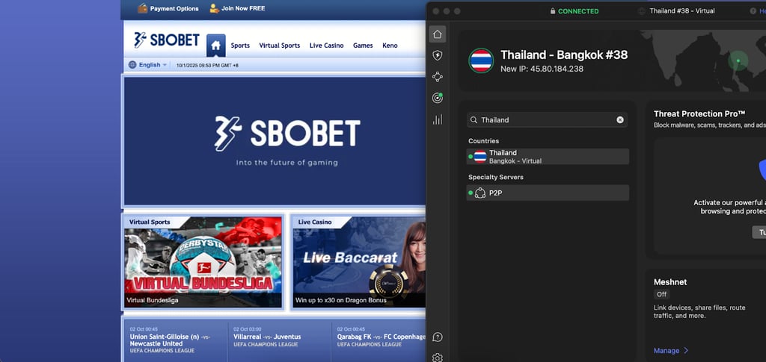Click the chevron next to Manage

(x=686, y=350)
